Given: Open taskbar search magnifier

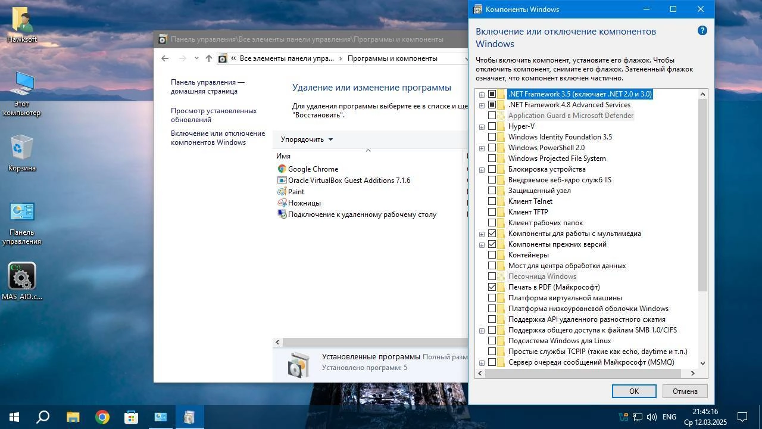Looking at the screenshot, I should (43, 417).
